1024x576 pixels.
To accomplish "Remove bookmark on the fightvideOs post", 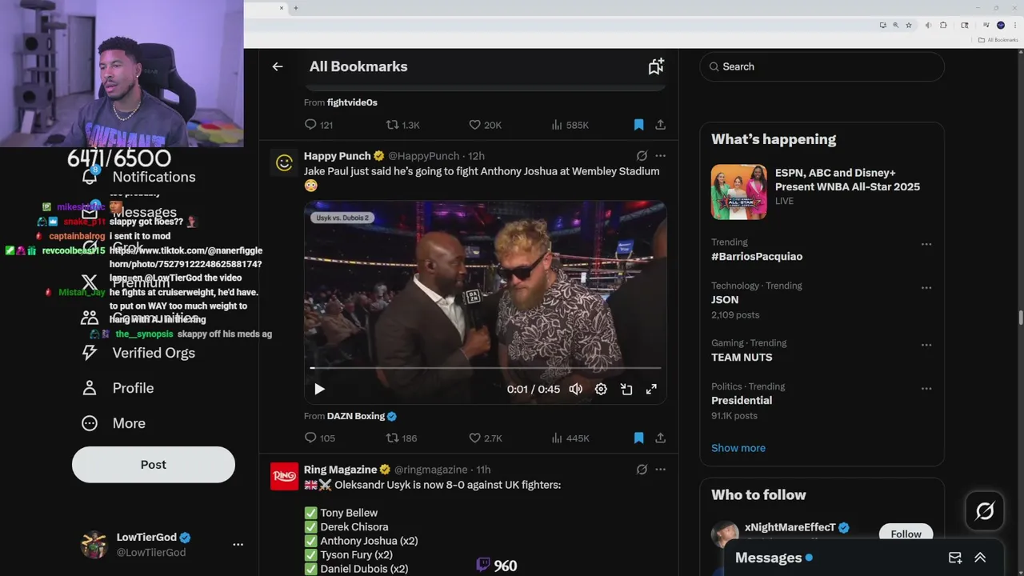I will [x=638, y=125].
